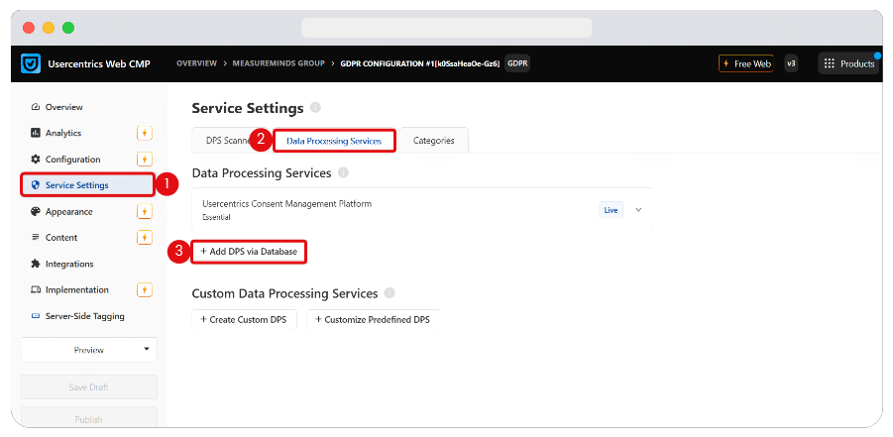Image resolution: width=893 pixels, height=437 pixels.
Task: Click info icon beside Data Processing Services heading
Action: (x=343, y=172)
